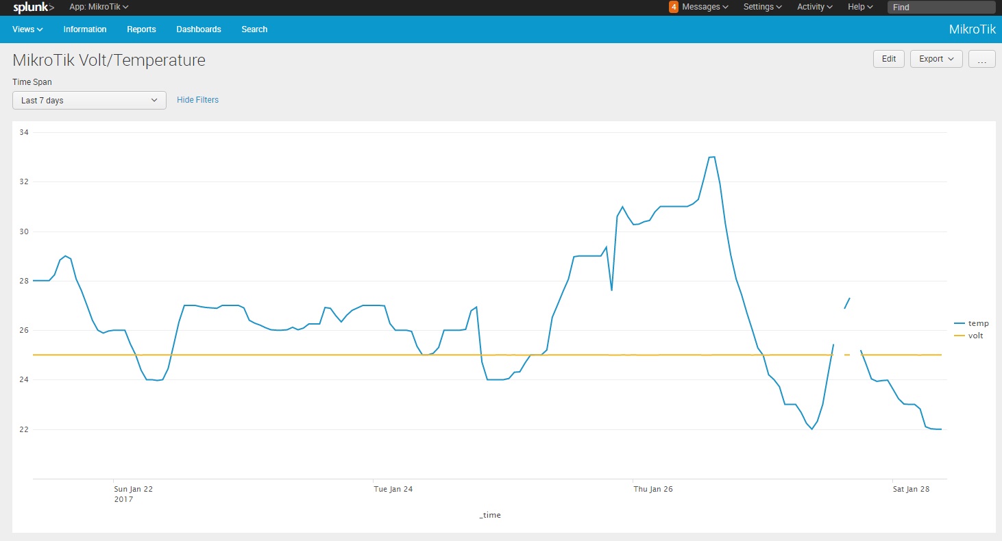The image size is (1002, 541).
Task: Open the orange Messages count badge
Action: coord(674,7)
